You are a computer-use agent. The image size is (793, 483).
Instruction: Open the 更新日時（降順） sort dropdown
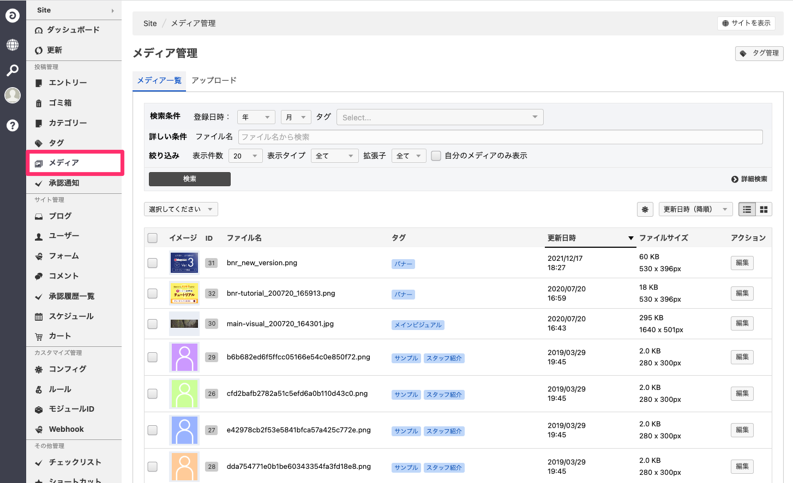coord(695,209)
